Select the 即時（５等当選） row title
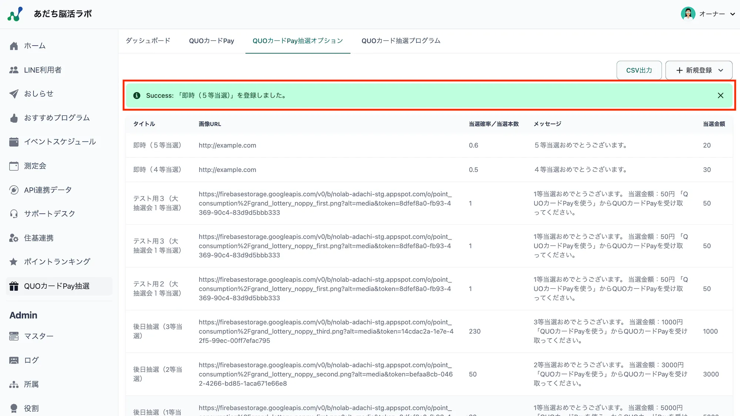740x416 pixels. pos(157,145)
